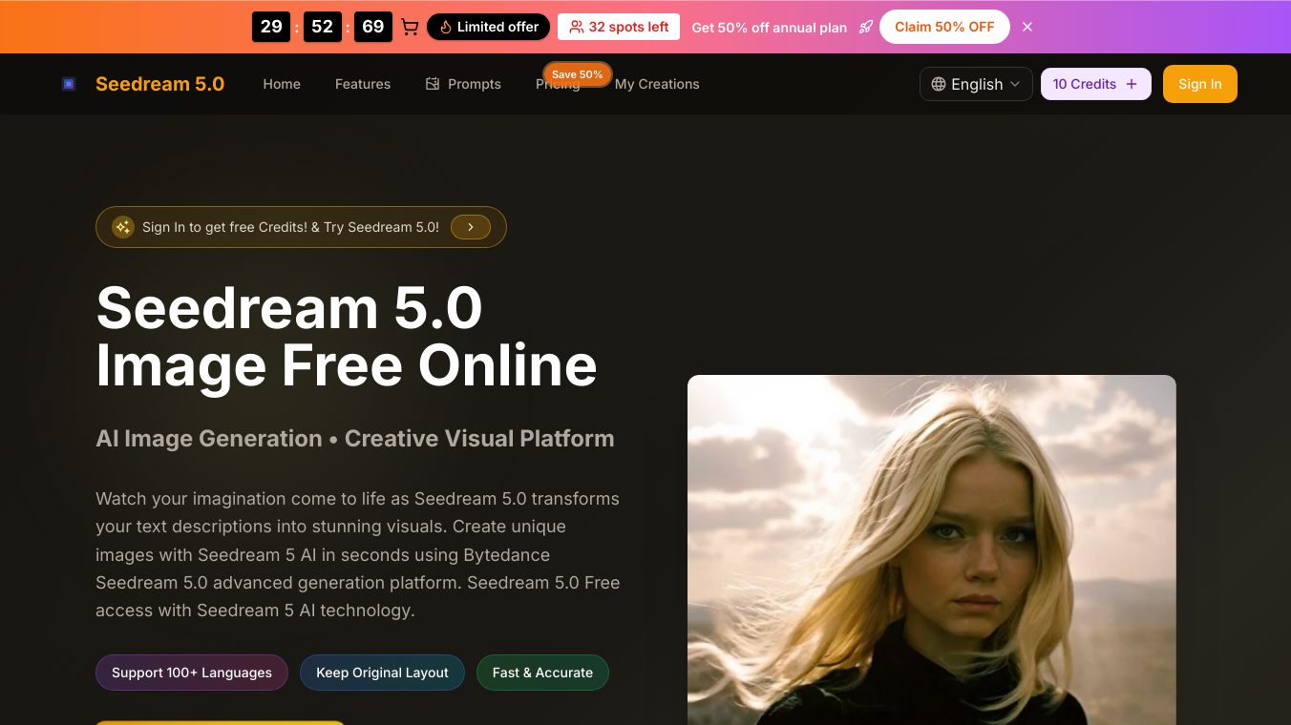The width and height of the screenshot is (1291, 725).
Task: Click the plus icon next to 10 Credits
Action: pos(1132,84)
